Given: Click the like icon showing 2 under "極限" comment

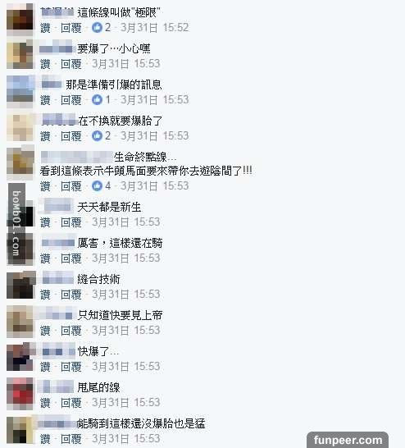Looking at the screenshot, I should point(97,28).
